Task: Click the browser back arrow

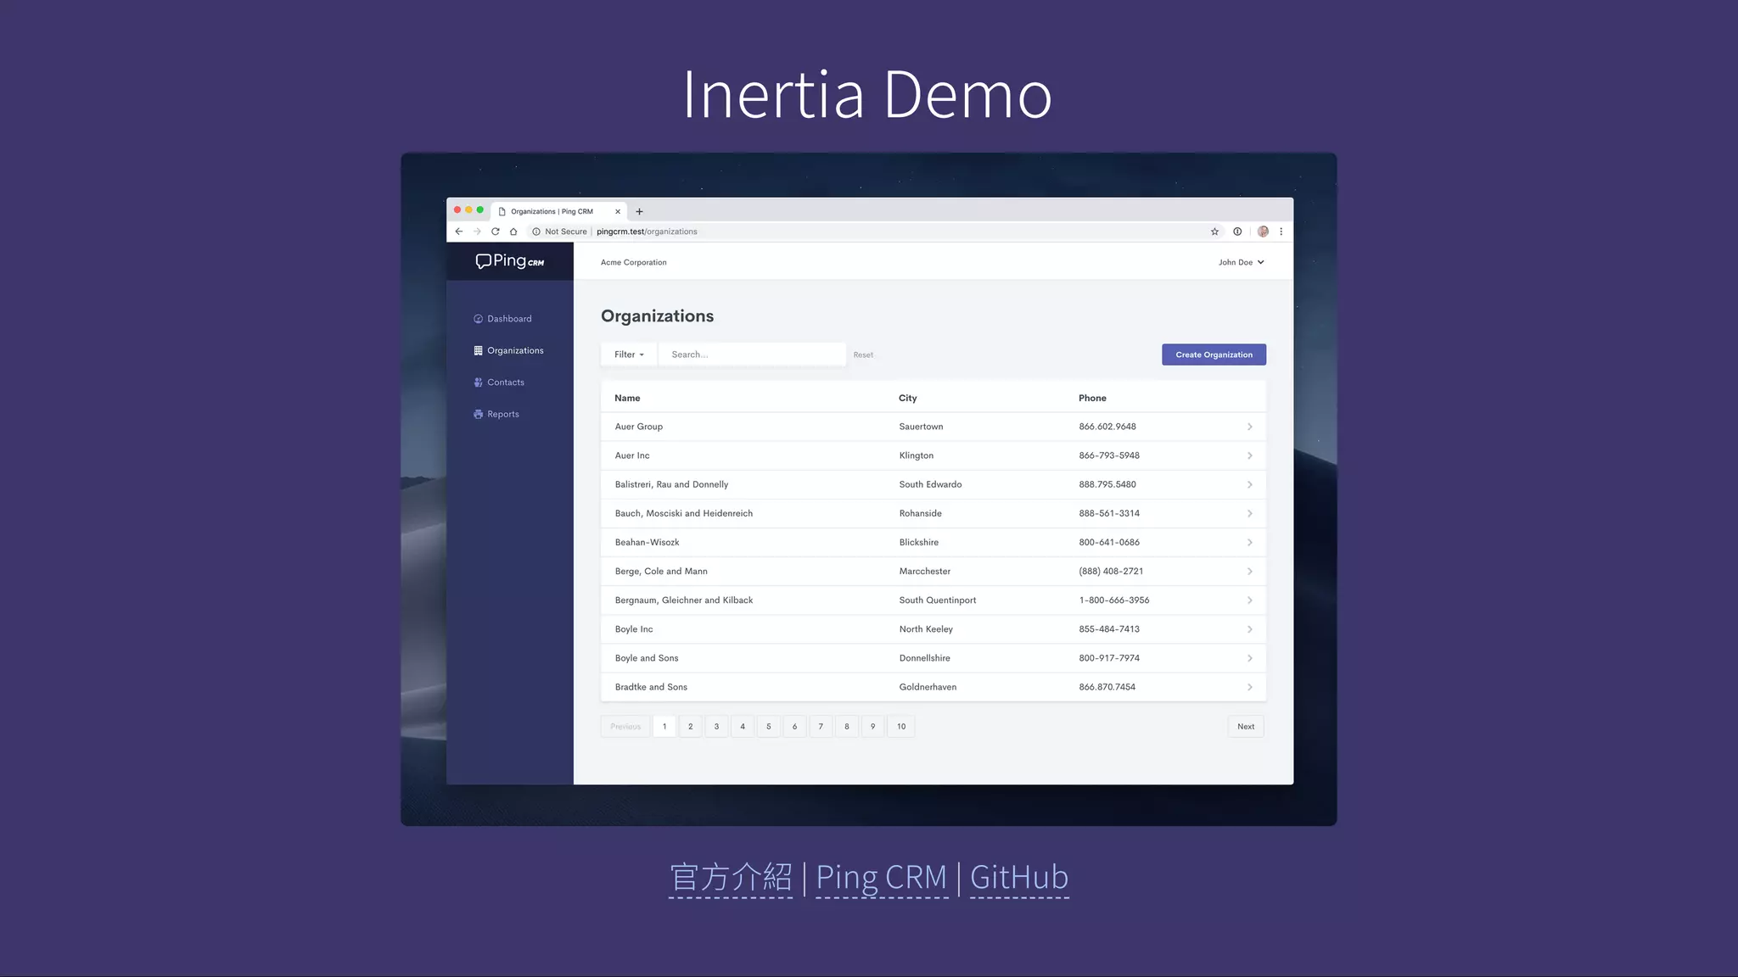Action: point(459,232)
